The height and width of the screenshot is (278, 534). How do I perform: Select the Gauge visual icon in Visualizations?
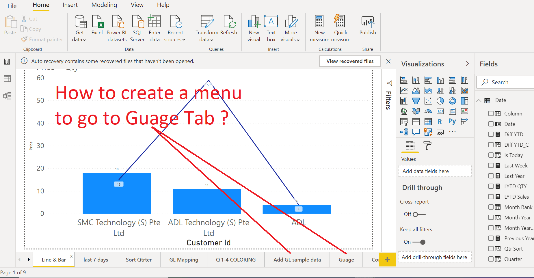coord(428,111)
